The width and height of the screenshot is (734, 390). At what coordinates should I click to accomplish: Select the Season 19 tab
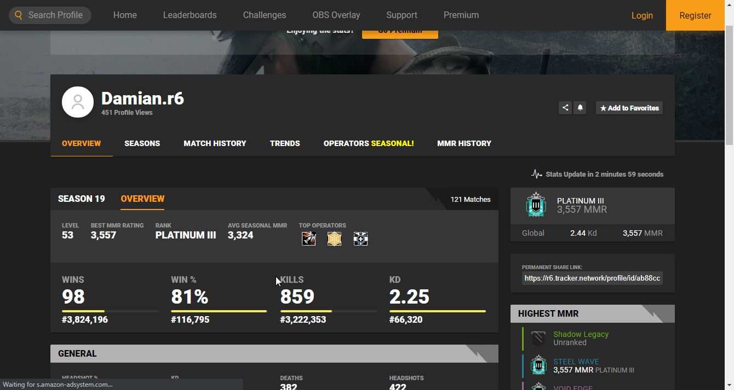click(81, 199)
